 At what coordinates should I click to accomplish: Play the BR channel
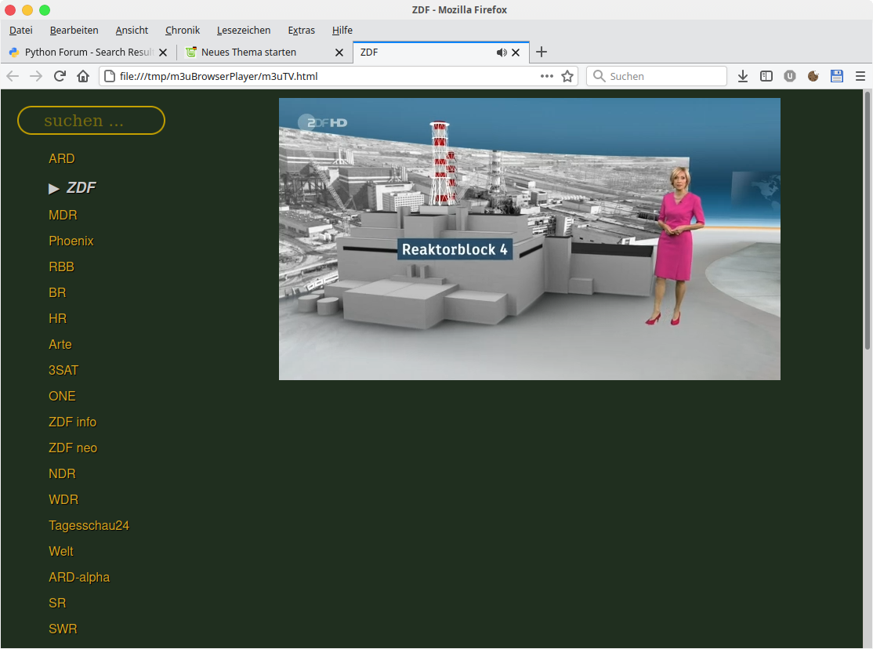(57, 292)
